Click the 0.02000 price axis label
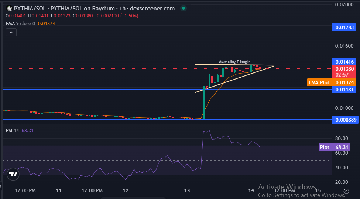The height and width of the screenshot is (199, 360). (x=344, y=4)
